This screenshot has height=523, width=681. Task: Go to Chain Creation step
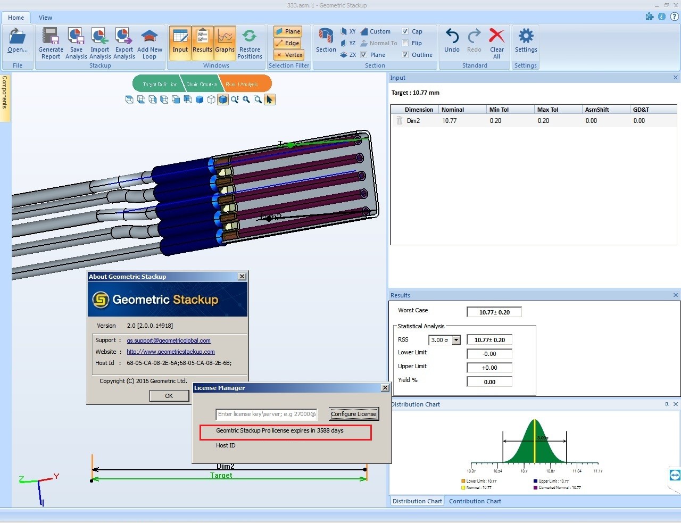pos(202,84)
